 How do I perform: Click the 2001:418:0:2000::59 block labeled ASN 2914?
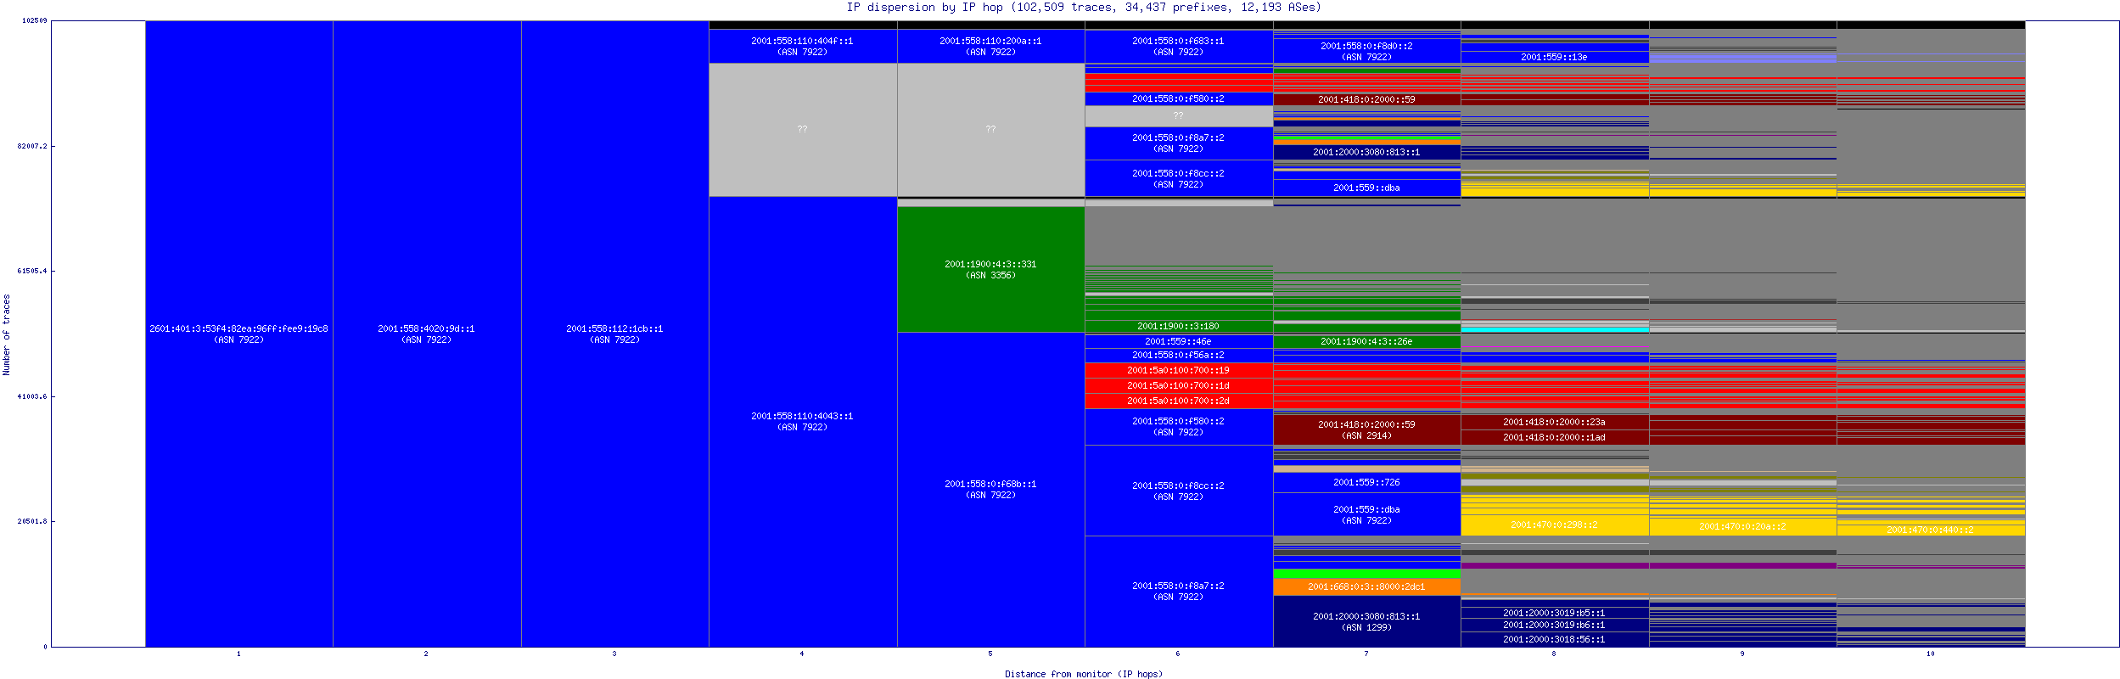[x=1366, y=429]
